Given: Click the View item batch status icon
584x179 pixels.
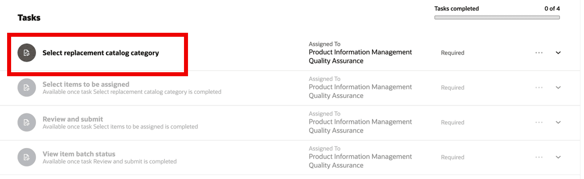Looking at the screenshot, I should tap(27, 157).
